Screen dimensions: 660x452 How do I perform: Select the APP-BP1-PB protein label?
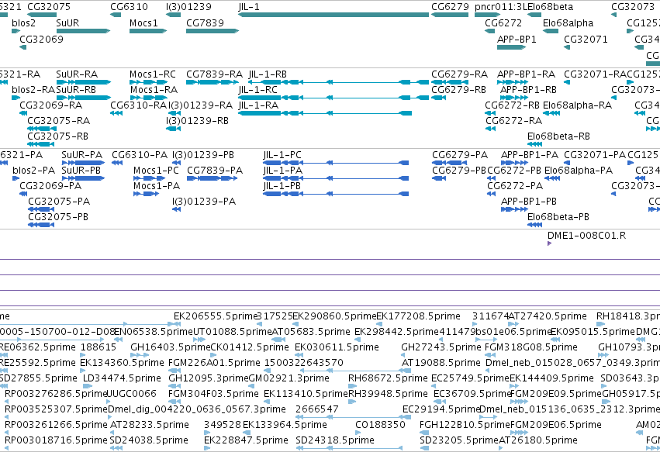tap(529, 202)
